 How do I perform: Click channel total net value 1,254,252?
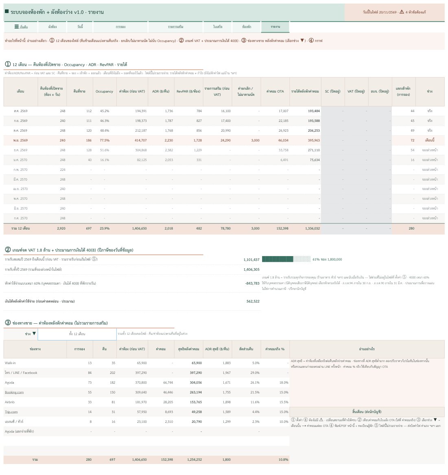coord(194,460)
